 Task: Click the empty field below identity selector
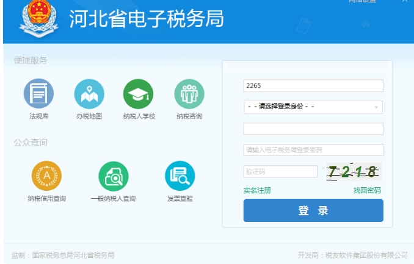click(313, 129)
